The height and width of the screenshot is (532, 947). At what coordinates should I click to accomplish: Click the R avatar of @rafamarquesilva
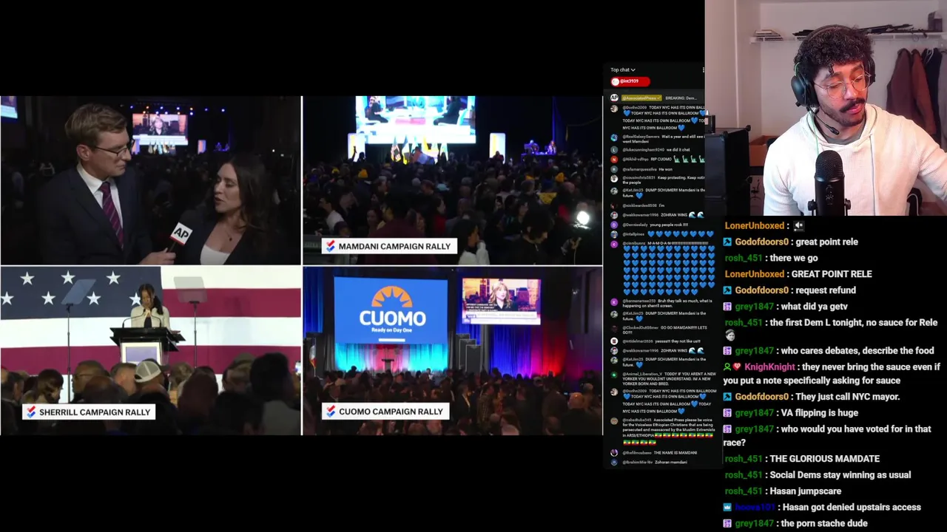tap(614, 169)
